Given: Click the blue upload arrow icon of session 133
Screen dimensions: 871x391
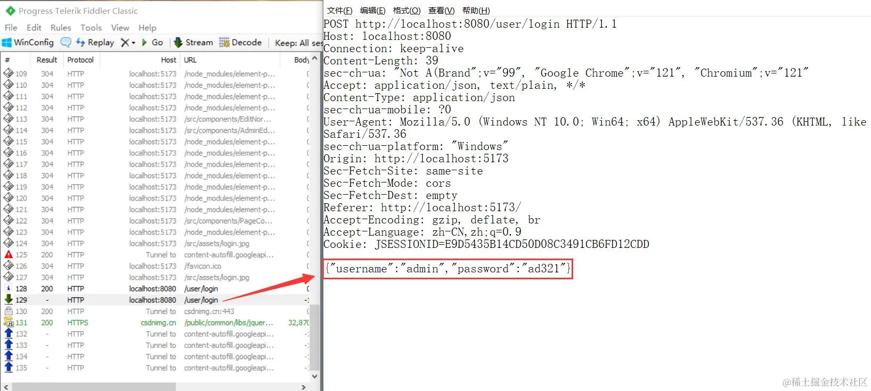Looking at the screenshot, I should click(9, 345).
